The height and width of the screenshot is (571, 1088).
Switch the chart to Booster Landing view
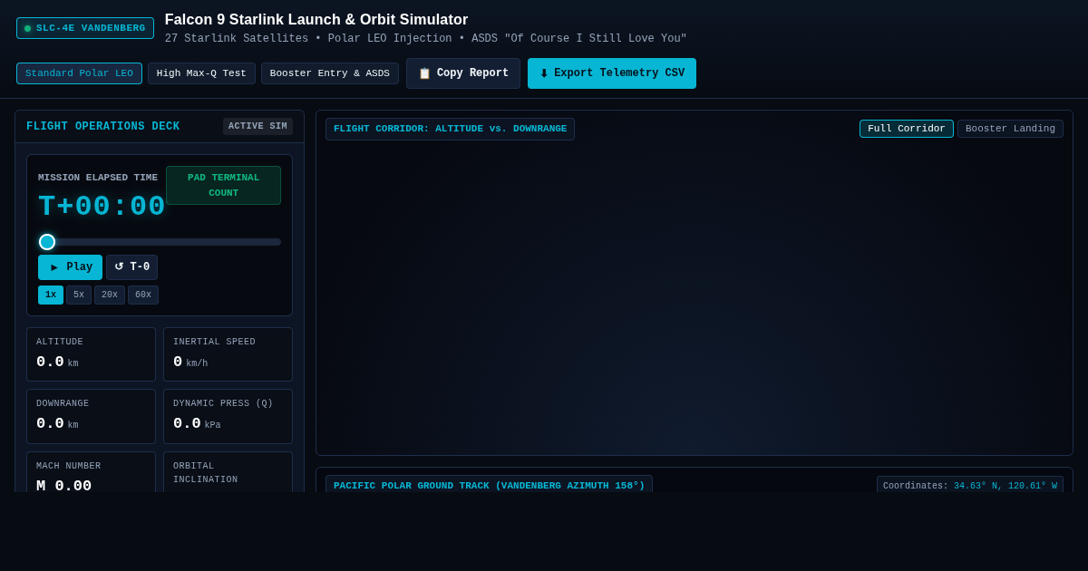pyautogui.click(x=1010, y=129)
